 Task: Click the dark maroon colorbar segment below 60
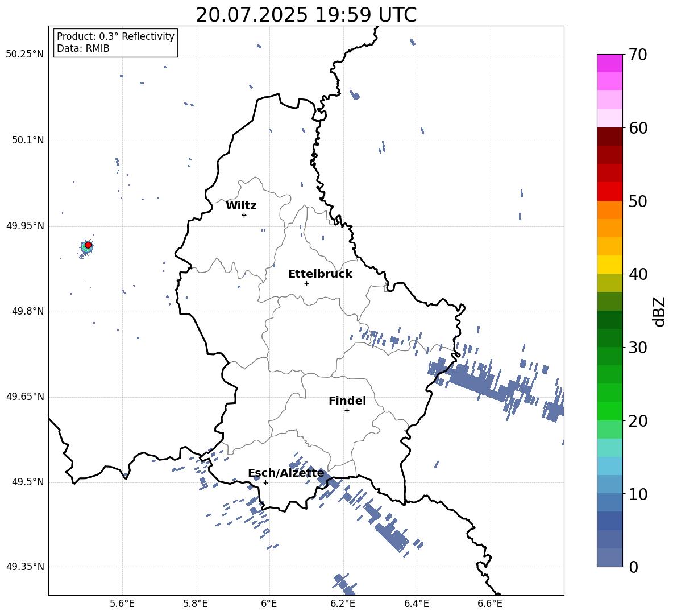pyautogui.click(x=609, y=137)
